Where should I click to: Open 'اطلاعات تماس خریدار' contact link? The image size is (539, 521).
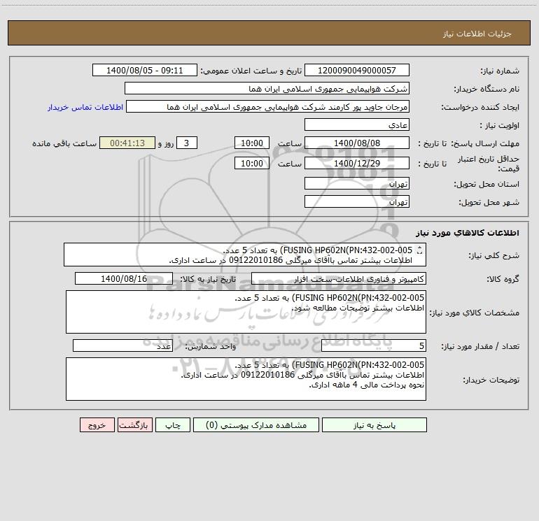[85, 107]
